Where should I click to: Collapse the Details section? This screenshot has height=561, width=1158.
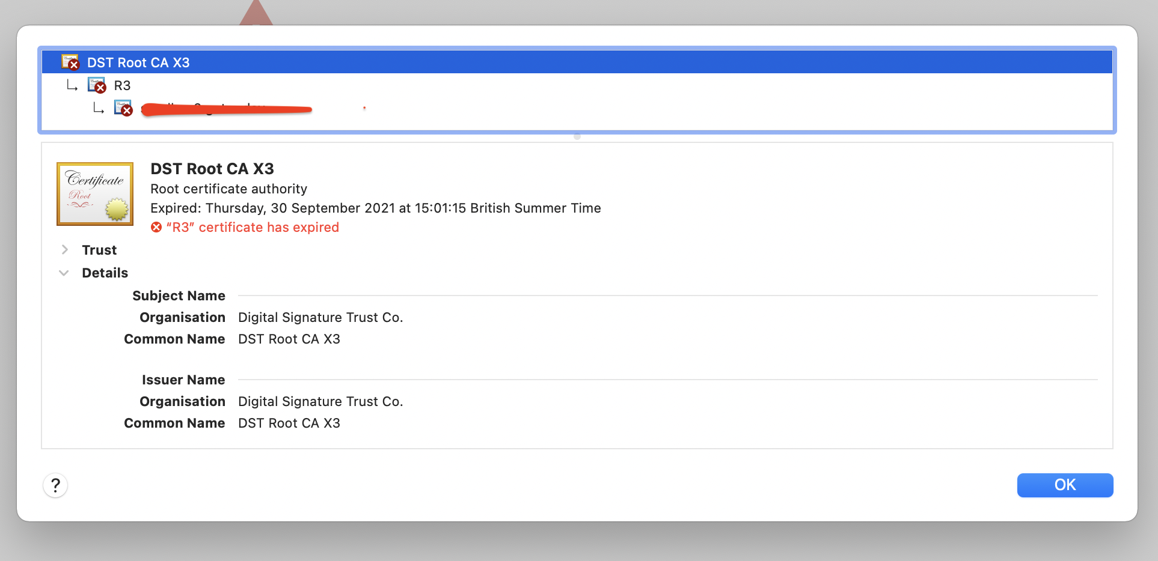tap(64, 273)
